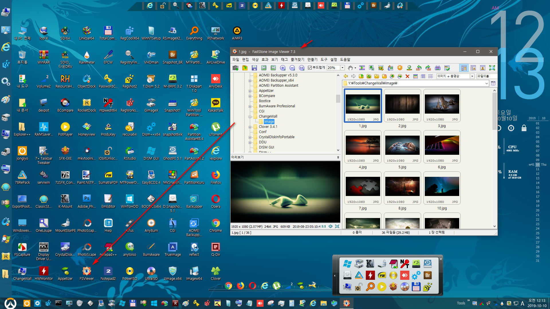550x309 pixels.
Task: Select the 5.jpg thumbnail
Action: (x=402, y=146)
